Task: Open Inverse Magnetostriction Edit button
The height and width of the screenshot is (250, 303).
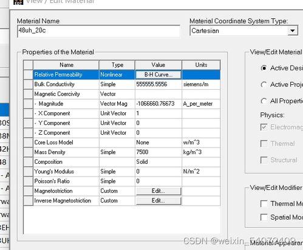Action: point(158,201)
